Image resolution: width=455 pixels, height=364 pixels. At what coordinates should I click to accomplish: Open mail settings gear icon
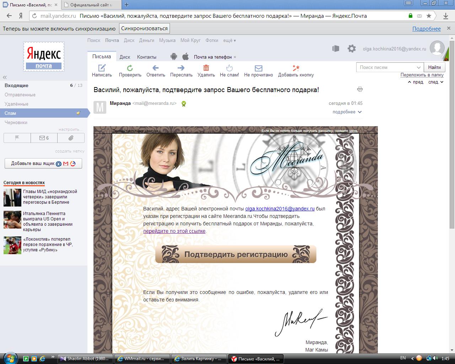(352, 49)
